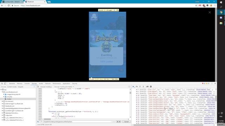Switch to Chrome in the taskbar
The image size is (225, 126).
tap(221, 12)
